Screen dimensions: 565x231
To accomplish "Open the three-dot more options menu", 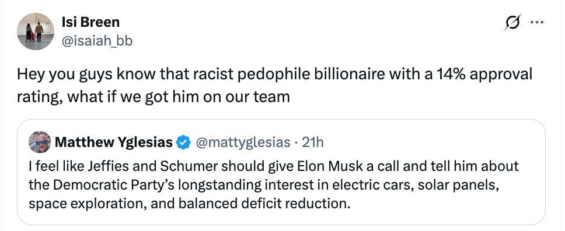I will tap(537, 23).
